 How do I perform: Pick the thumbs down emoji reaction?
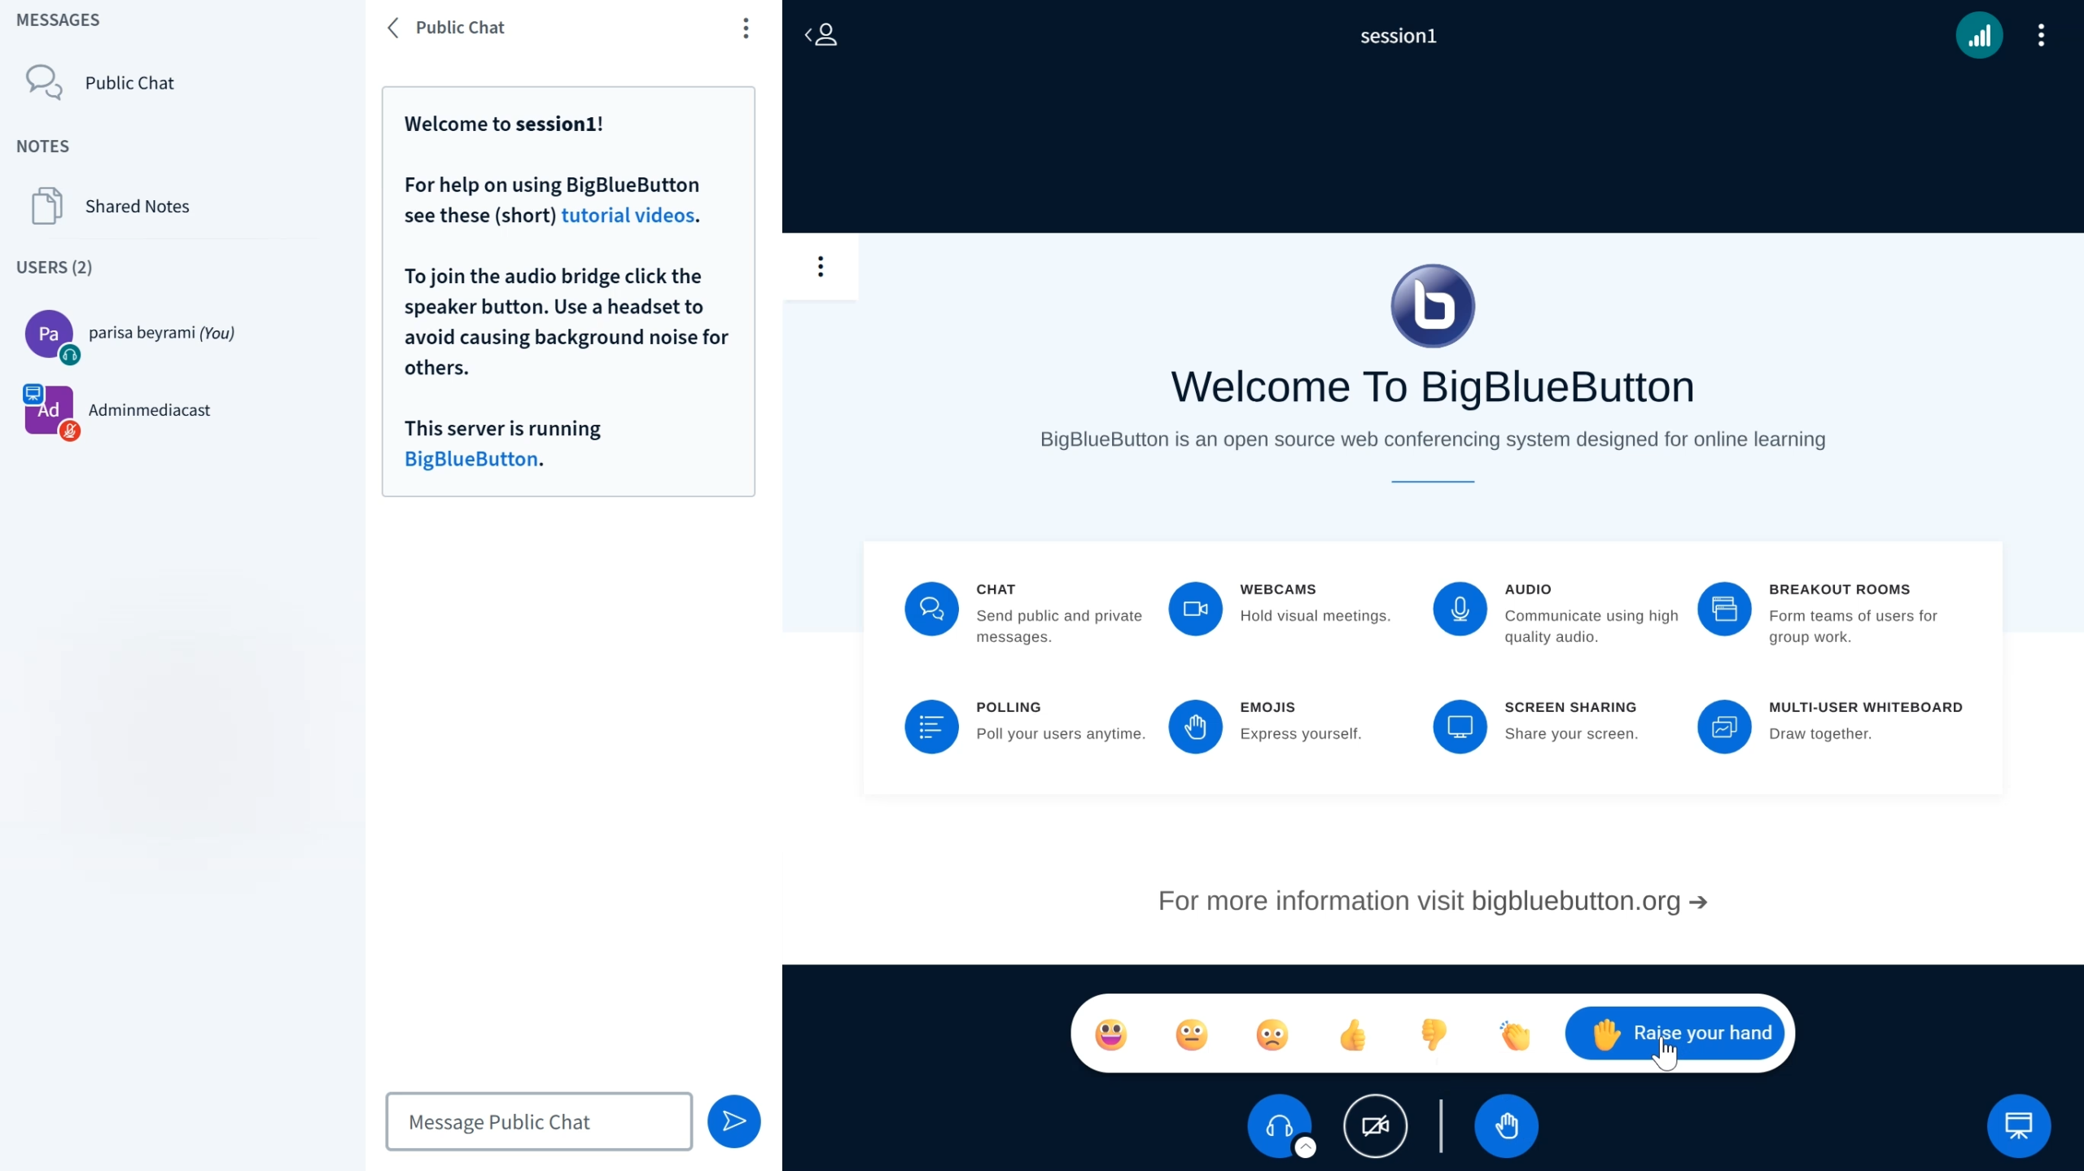1433,1034
